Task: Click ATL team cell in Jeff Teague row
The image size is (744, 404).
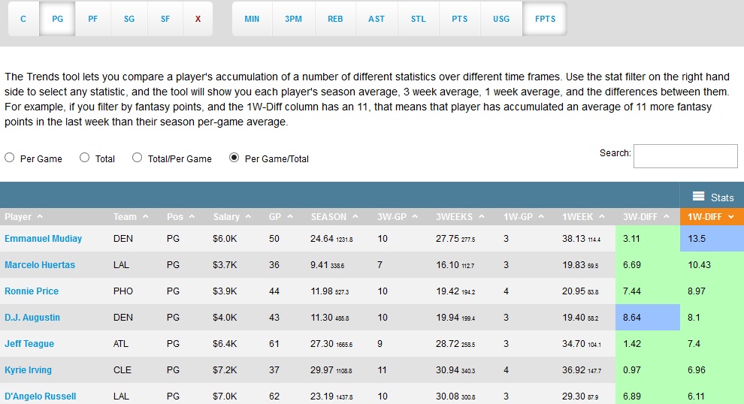Action: click(120, 344)
